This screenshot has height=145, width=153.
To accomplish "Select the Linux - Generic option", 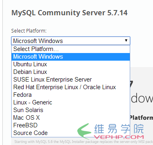I will coord(70,102).
